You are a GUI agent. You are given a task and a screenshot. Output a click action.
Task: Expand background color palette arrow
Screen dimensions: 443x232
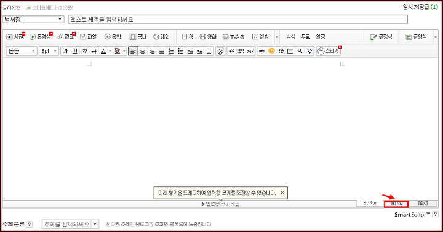pos(124,51)
